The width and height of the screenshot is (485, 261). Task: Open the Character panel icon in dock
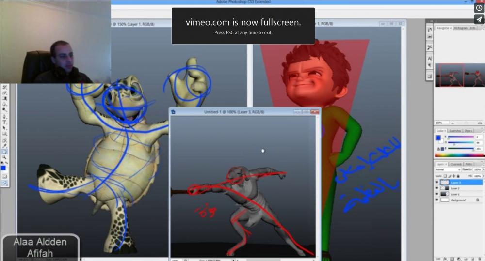[x=430, y=58]
